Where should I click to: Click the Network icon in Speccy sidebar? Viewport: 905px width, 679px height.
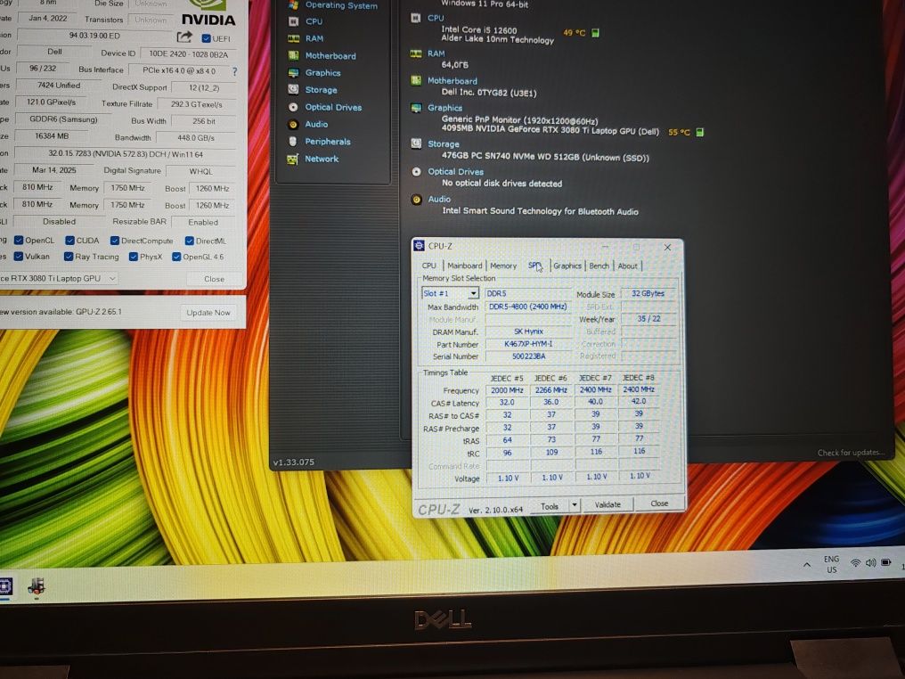coord(293,159)
